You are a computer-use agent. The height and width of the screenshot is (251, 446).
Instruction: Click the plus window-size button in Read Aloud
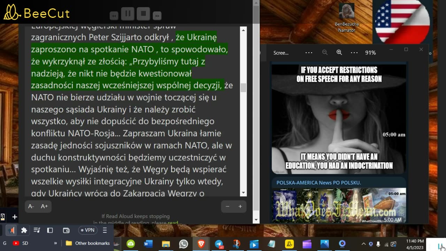[240, 206]
